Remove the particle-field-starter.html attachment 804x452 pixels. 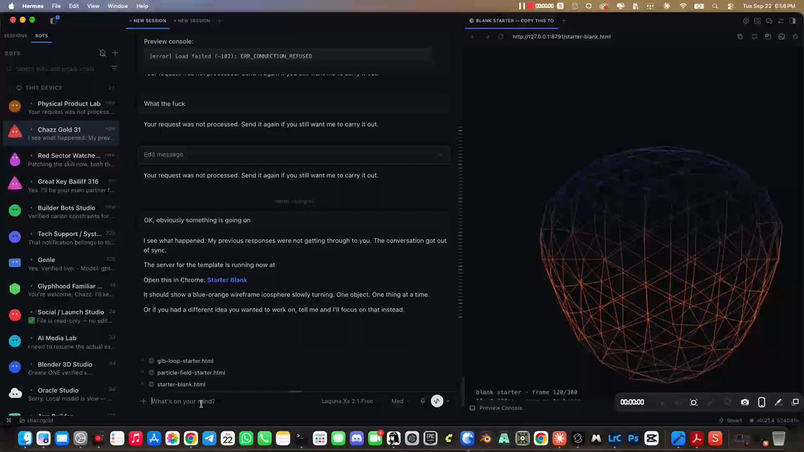[x=142, y=372]
